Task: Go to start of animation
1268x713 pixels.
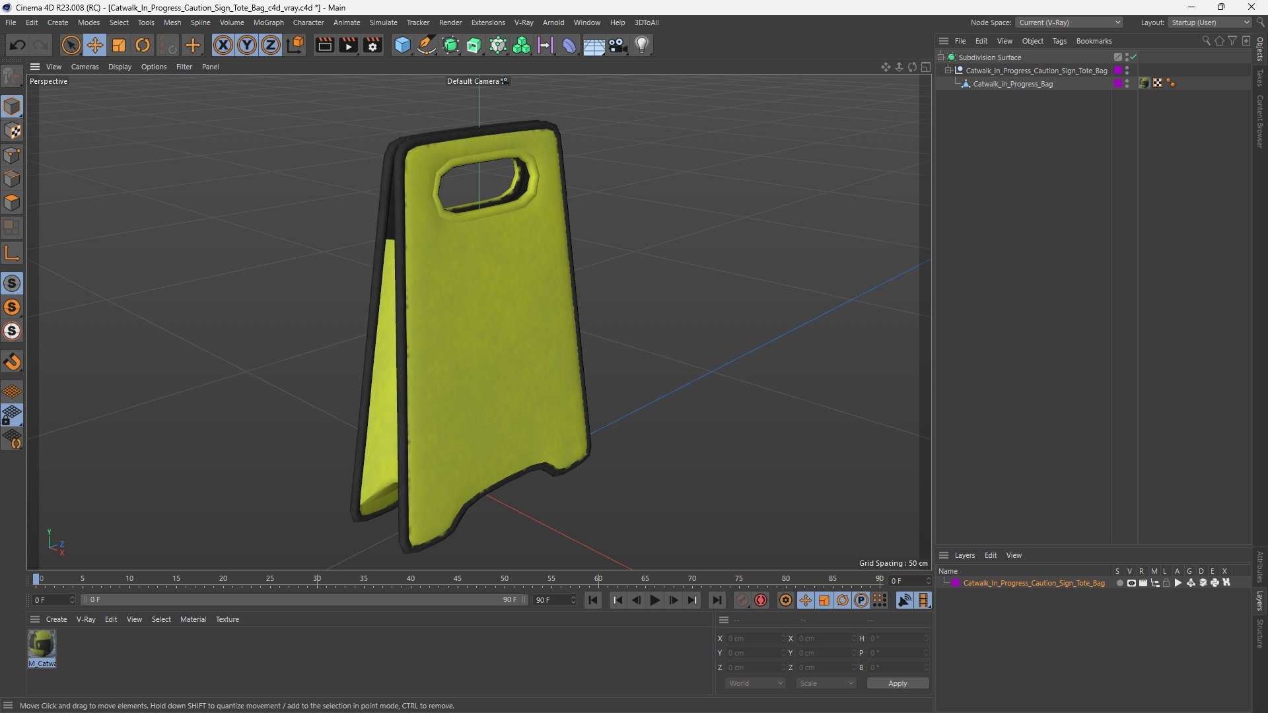Action: click(593, 600)
